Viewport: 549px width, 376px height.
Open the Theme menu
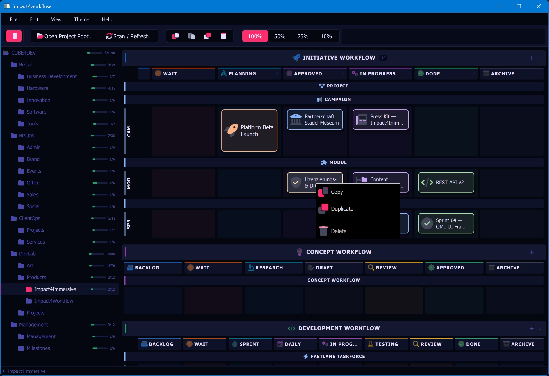pos(81,19)
